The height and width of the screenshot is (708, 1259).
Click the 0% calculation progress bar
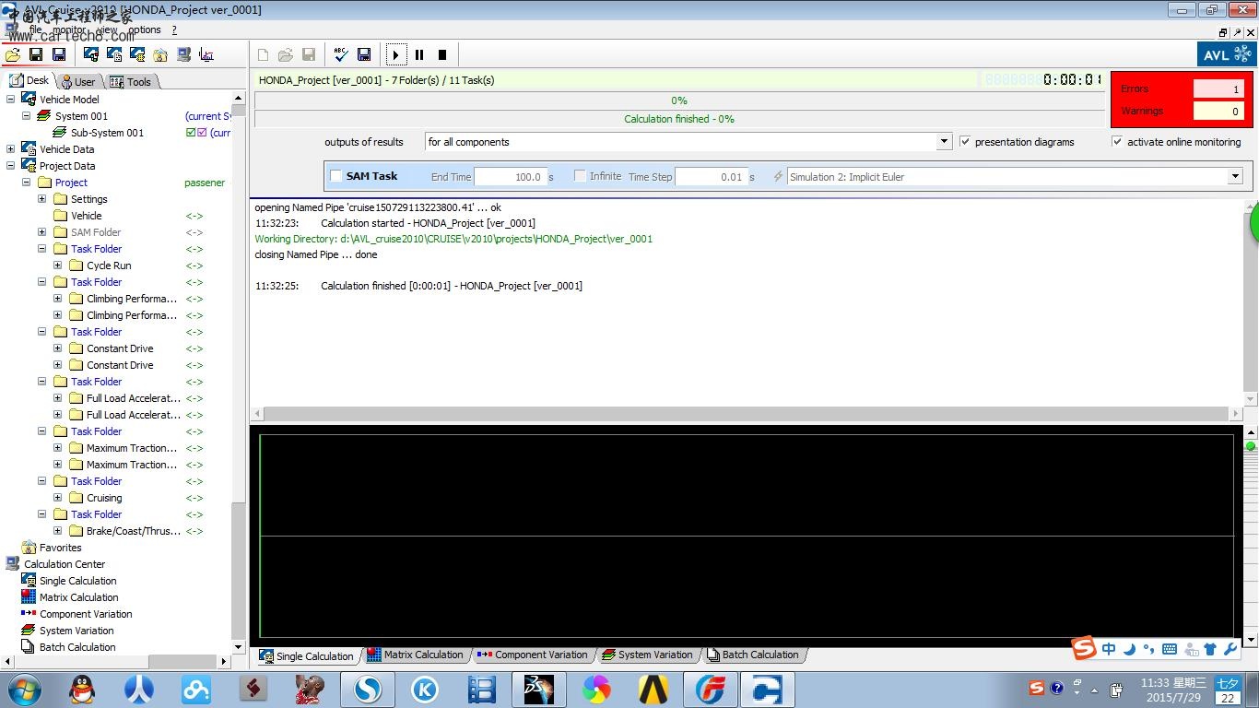click(679, 100)
